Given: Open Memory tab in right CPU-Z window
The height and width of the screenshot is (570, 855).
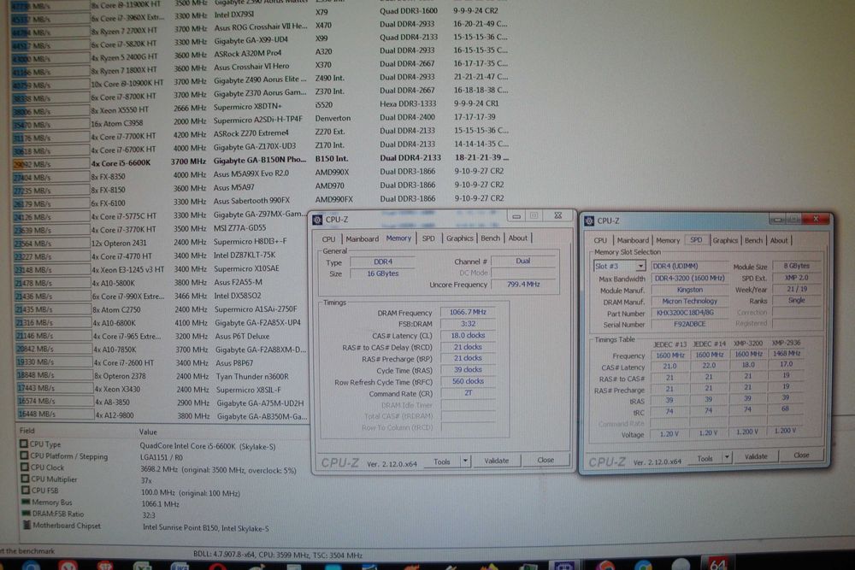Looking at the screenshot, I should click(x=668, y=240).
